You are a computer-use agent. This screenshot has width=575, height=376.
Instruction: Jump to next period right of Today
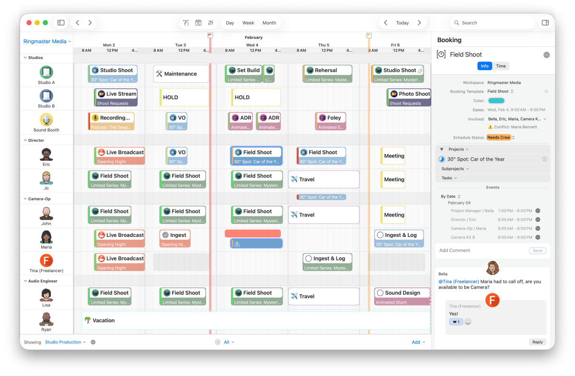(x=419, y=23)
